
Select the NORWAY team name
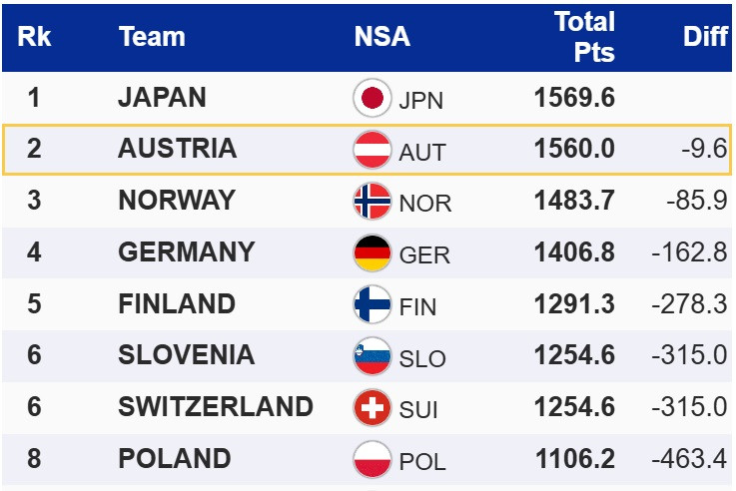coord(176,202)
